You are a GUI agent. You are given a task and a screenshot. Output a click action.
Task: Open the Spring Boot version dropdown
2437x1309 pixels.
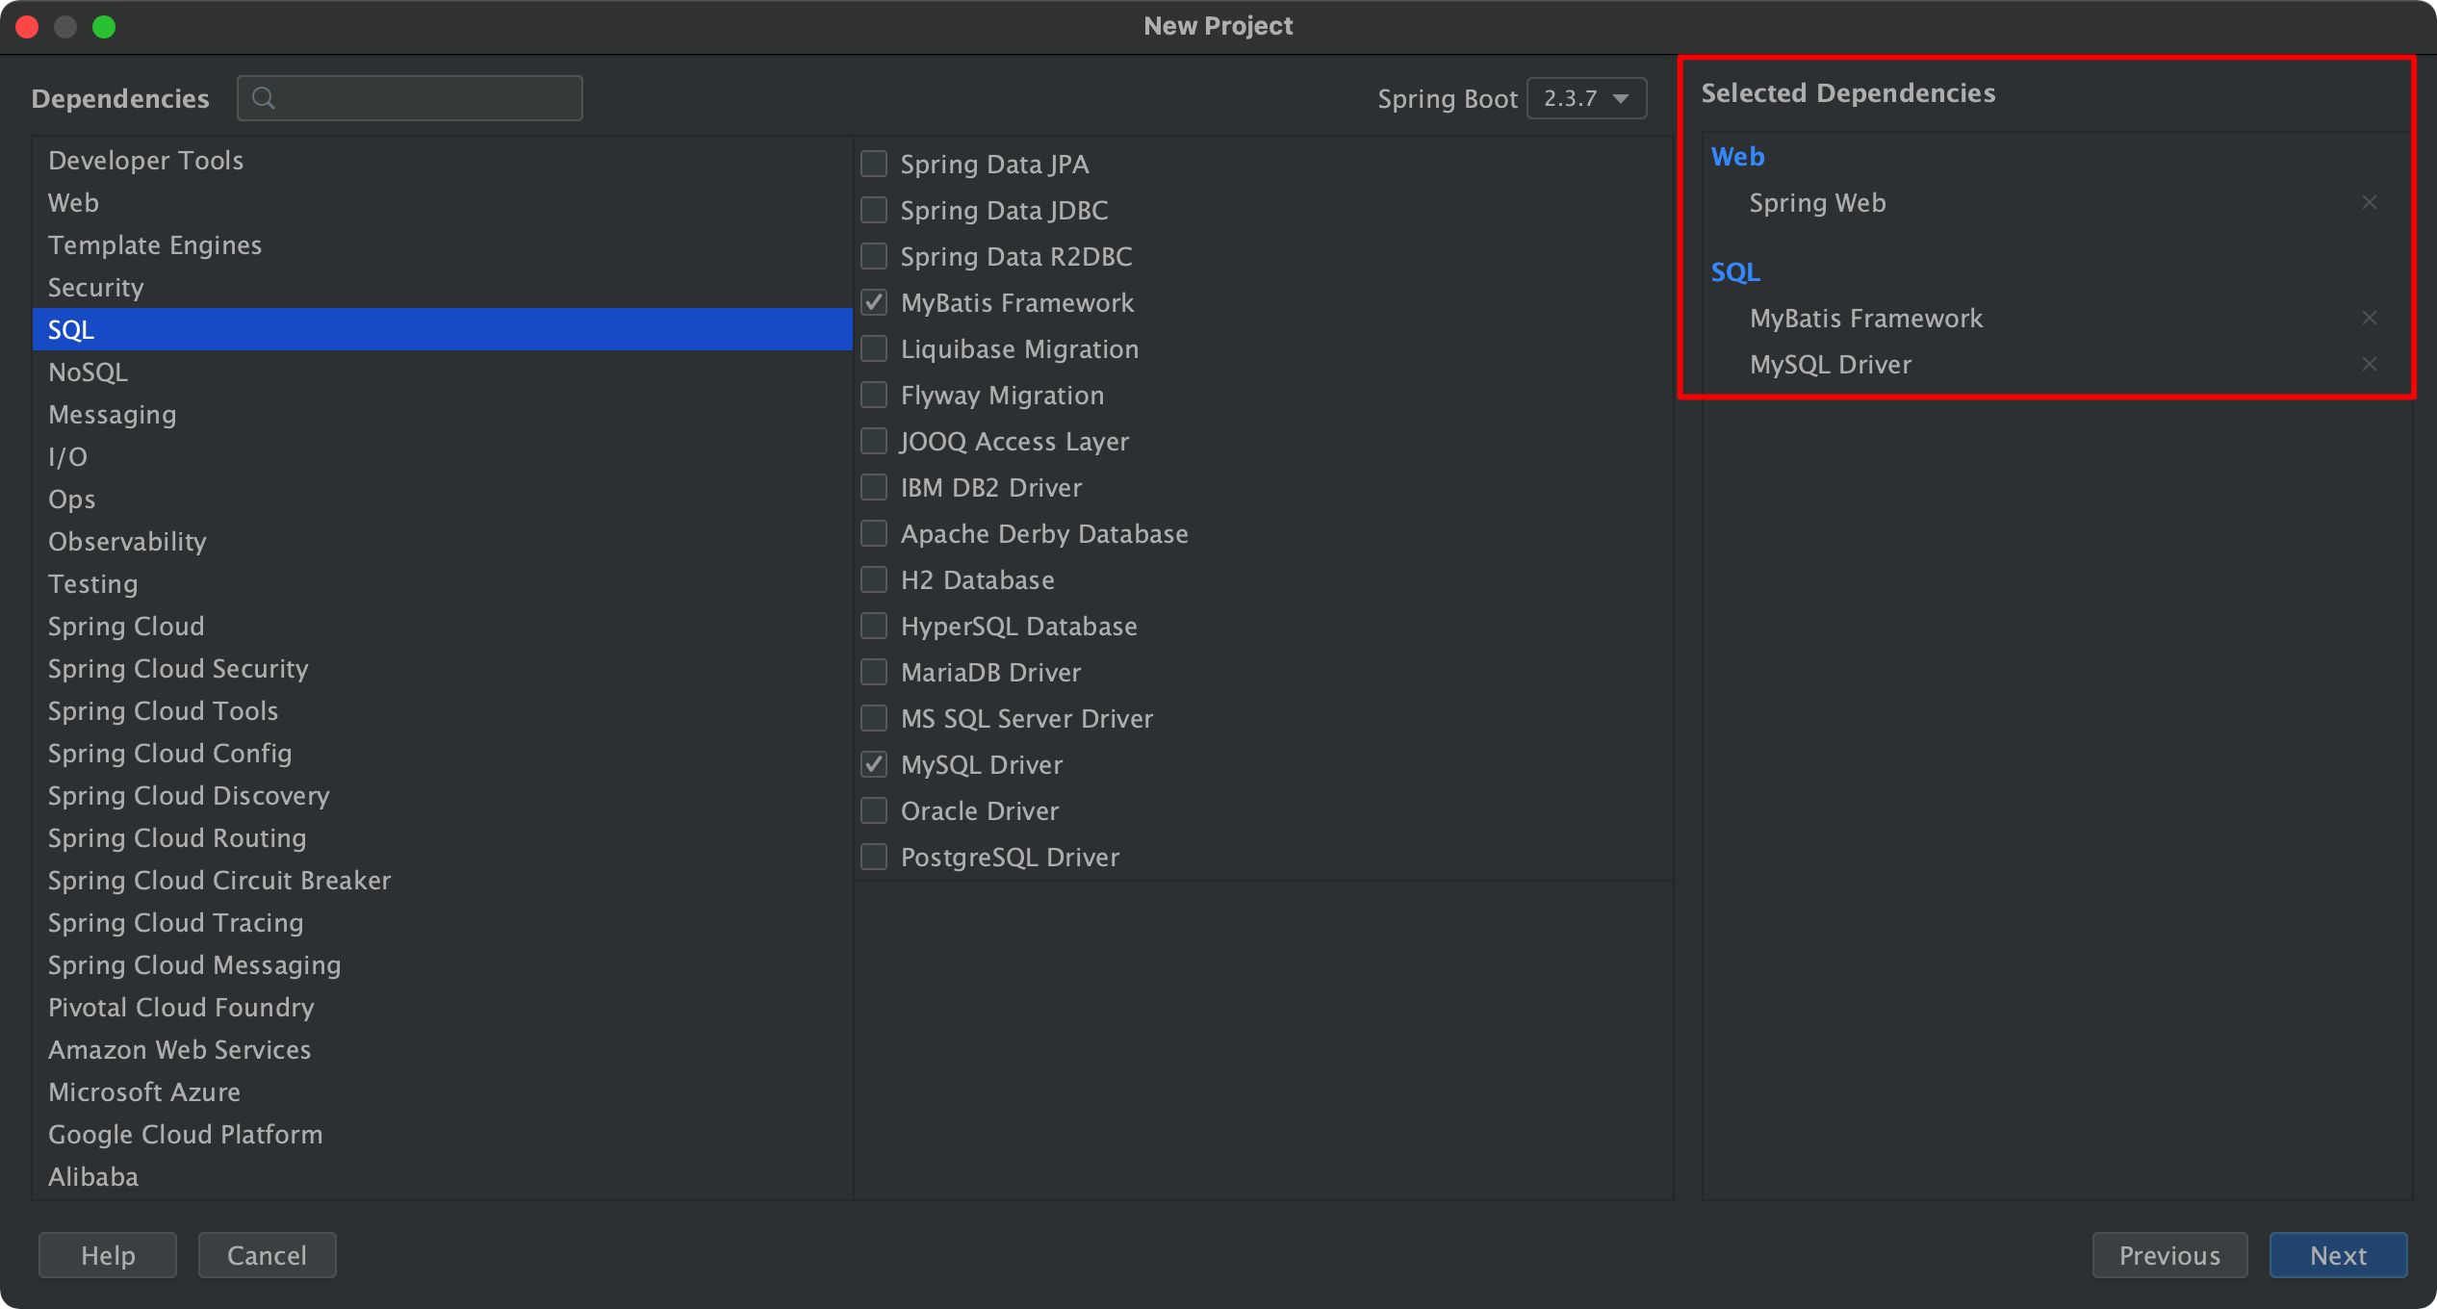coord(1586,98)
